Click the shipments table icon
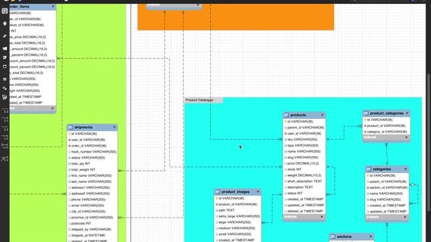431x242 pixels. click(70, 127)
